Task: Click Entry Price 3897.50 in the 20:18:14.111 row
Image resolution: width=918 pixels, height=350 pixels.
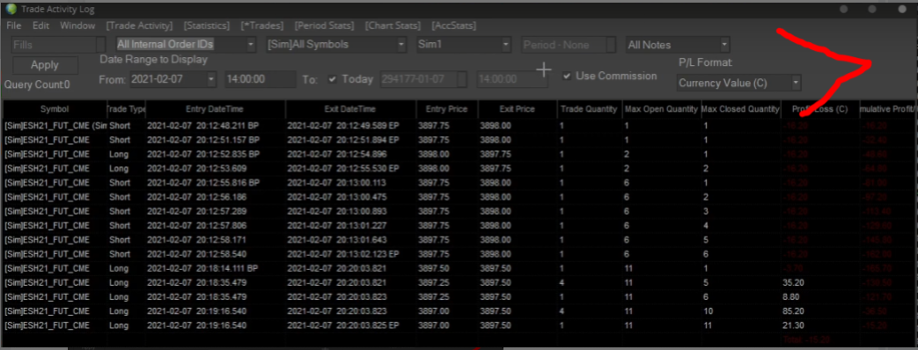Action: click(x=446, y=268)
